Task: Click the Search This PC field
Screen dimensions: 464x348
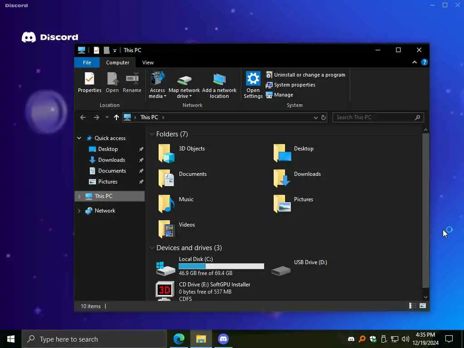Action: point(378,117)
